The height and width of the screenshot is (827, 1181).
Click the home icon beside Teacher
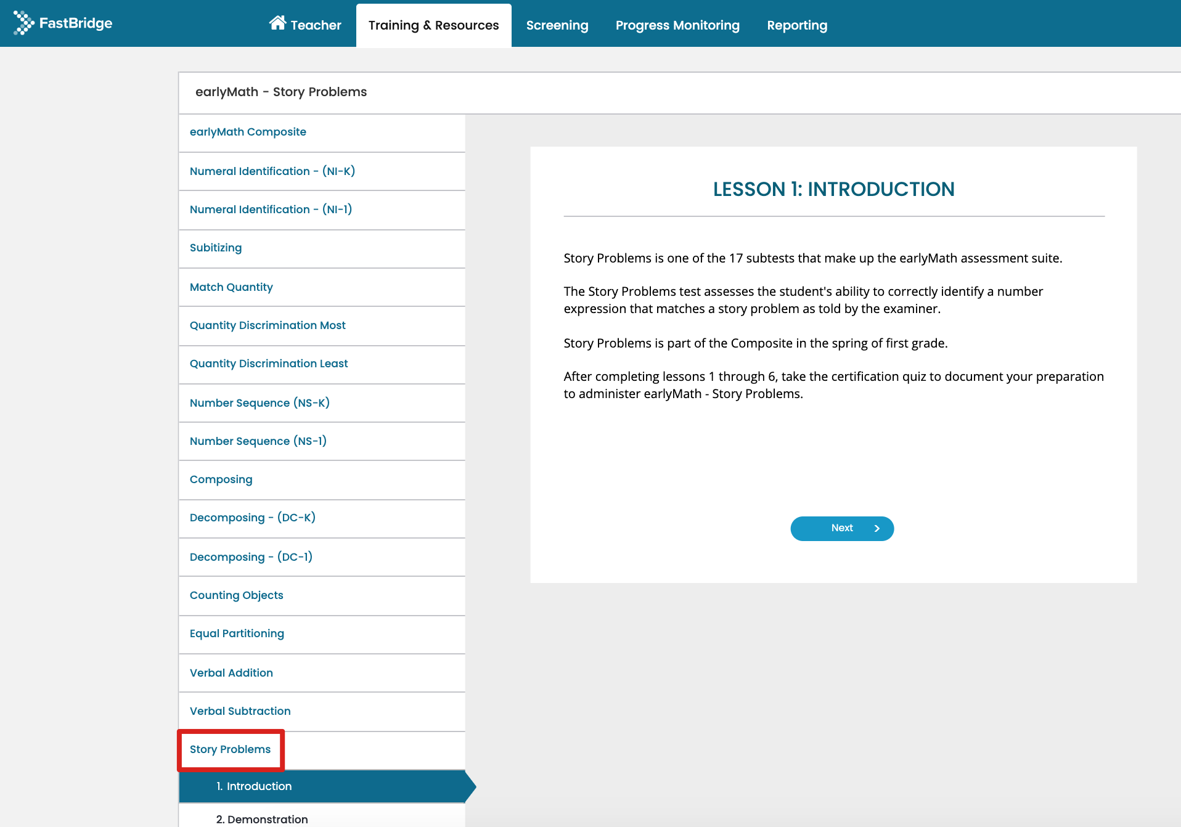pyautogui.click(x=277, y=23)
